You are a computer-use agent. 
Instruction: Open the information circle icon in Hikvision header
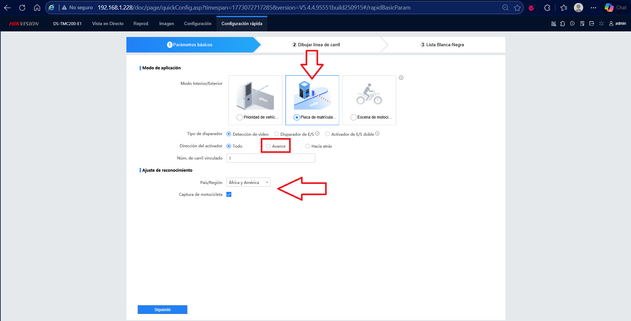tap(572, 23)
